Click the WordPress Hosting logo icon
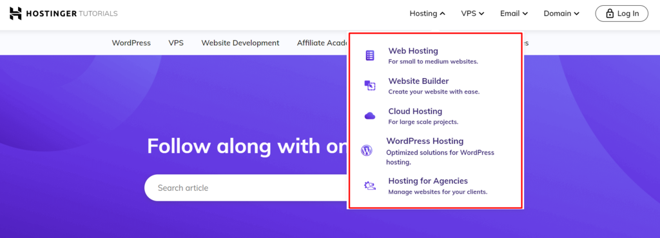Viewport: 660px width, 238px height. point(367,150)
